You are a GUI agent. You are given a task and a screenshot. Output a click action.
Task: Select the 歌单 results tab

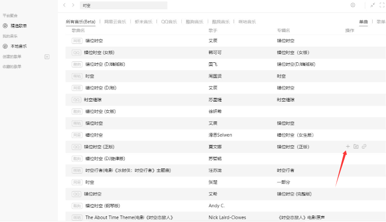click(x=381, y=22)
